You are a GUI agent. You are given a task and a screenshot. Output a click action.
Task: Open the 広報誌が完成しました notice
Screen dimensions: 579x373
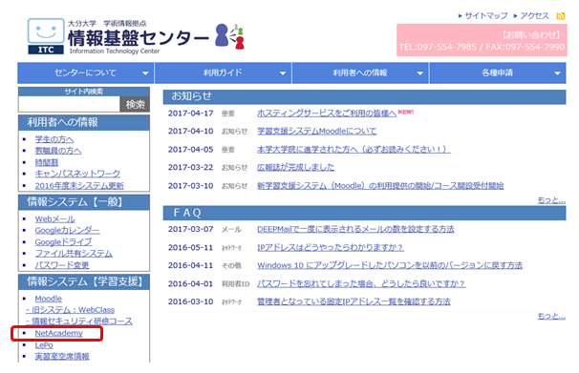click(x=296, y=167)
